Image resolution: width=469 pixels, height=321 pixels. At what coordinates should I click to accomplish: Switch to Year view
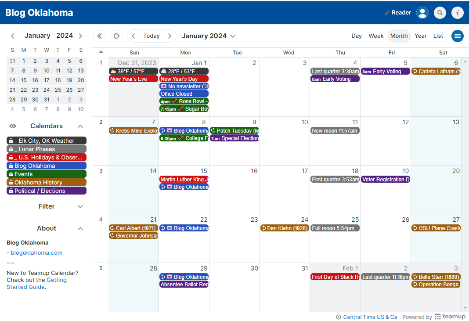click(x=420, y=36)
